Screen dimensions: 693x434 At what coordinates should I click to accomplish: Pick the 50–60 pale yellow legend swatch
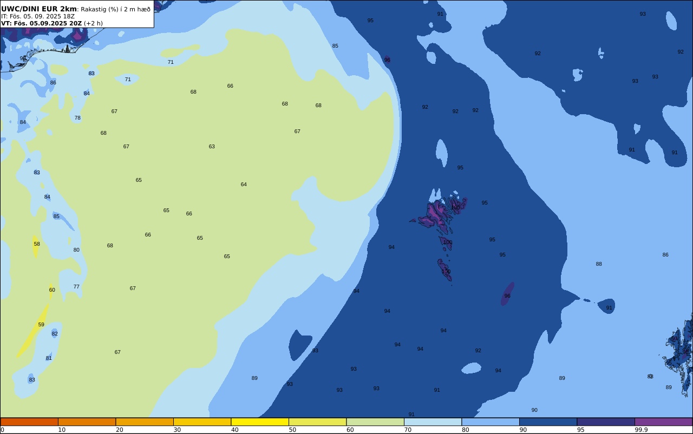click(x=317, y=422)
